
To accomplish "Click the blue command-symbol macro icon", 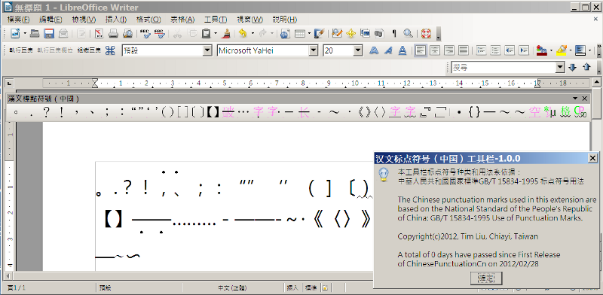I will [x=110, y=50].
